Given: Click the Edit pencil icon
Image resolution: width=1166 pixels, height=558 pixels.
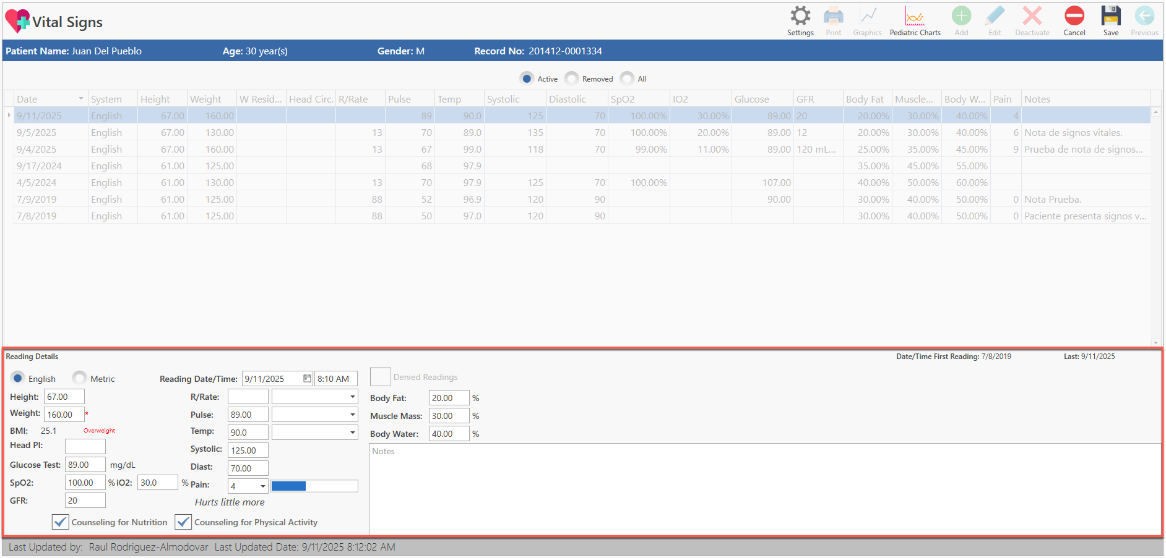Looking at the screenshot, I should (995, 16).
